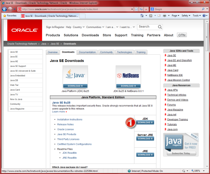Click the Server JRE Download button
Image resolution: width=210 pixels, height=174 pixels.
pos(145,139)
